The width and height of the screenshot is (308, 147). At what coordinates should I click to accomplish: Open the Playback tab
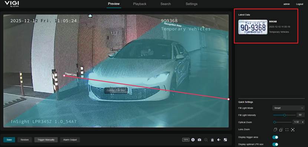point(140,4)
